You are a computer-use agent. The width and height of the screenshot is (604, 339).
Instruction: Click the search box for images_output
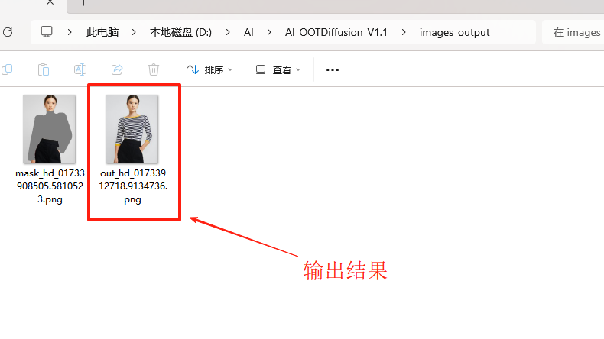click(573, 33)
